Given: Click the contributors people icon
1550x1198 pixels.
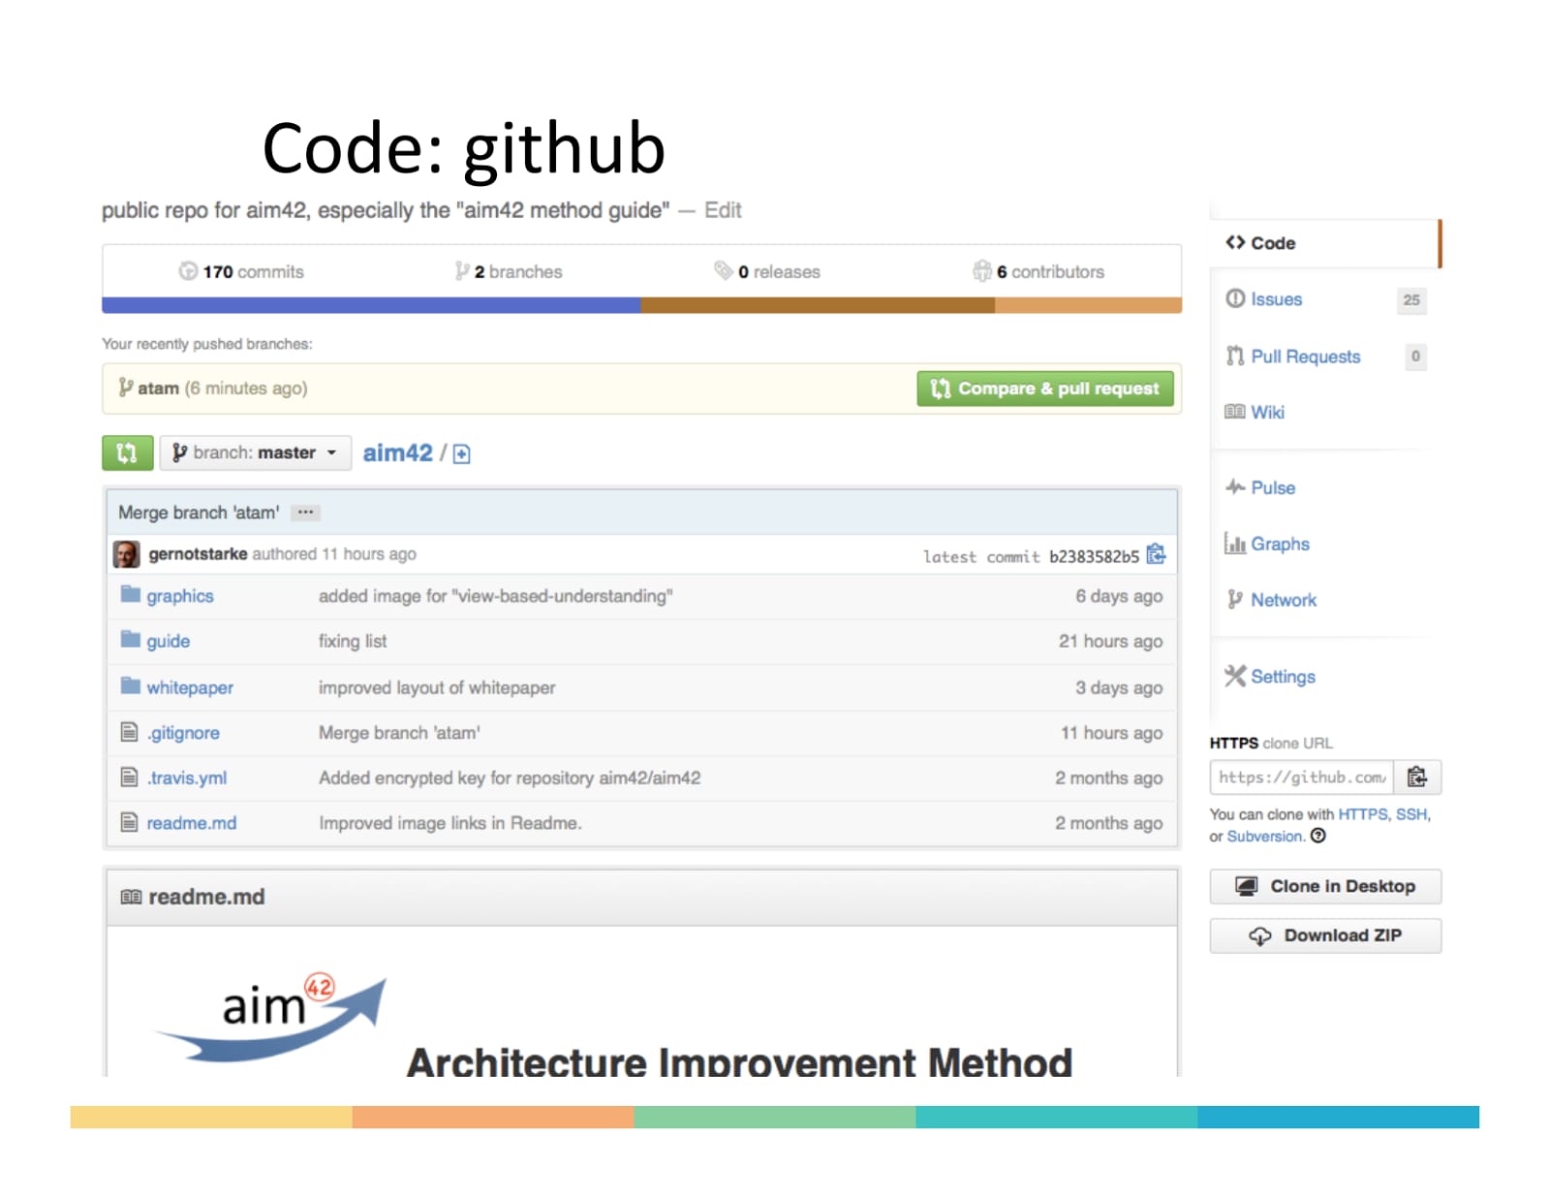Looking at the screenshot, I should click(982, 270).
